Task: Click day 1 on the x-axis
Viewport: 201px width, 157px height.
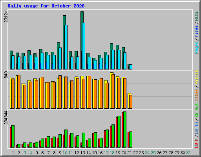Action: click(13, 153)
